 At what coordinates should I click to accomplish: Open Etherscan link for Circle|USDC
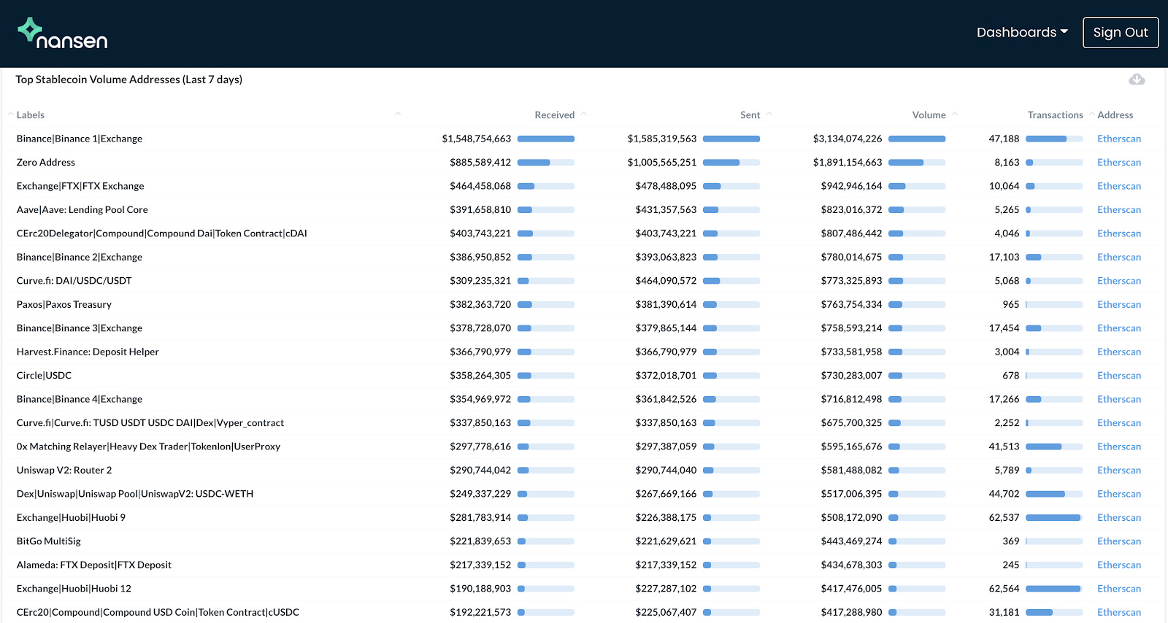[1119, 376]
